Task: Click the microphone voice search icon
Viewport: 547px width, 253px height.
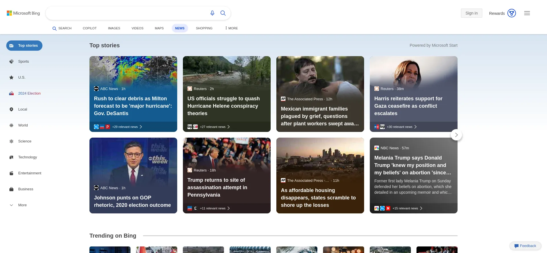Action: (x=212, y=13)
